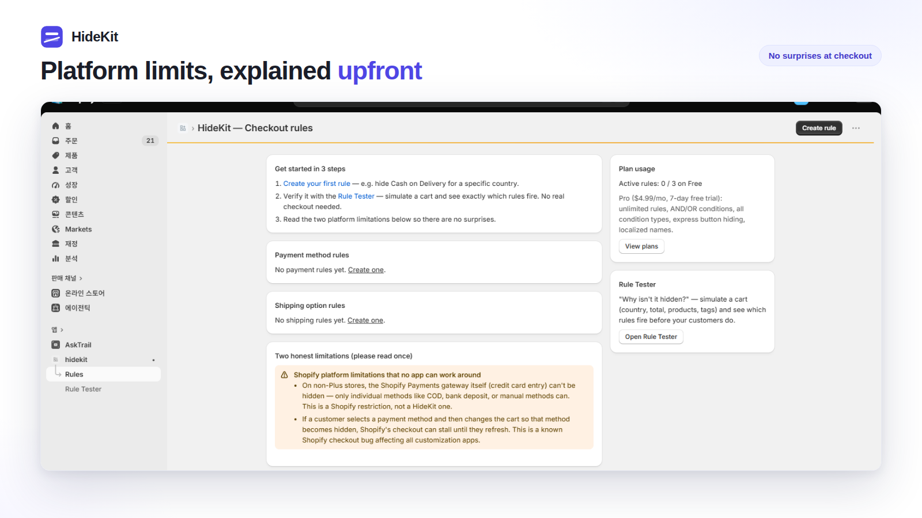Screen dimensions: 922x518
Task: Click 'Get started in 3 steps' heading
Action: 310,169
